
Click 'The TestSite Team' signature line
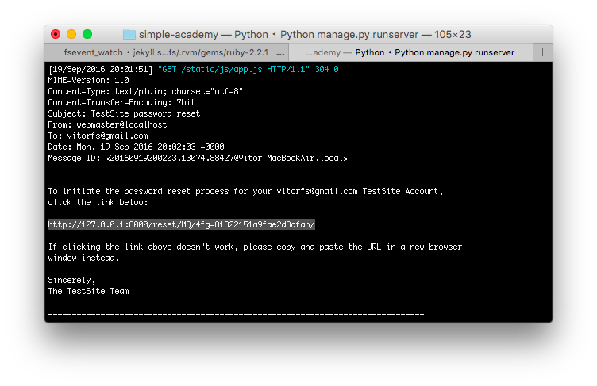(88, 291)
